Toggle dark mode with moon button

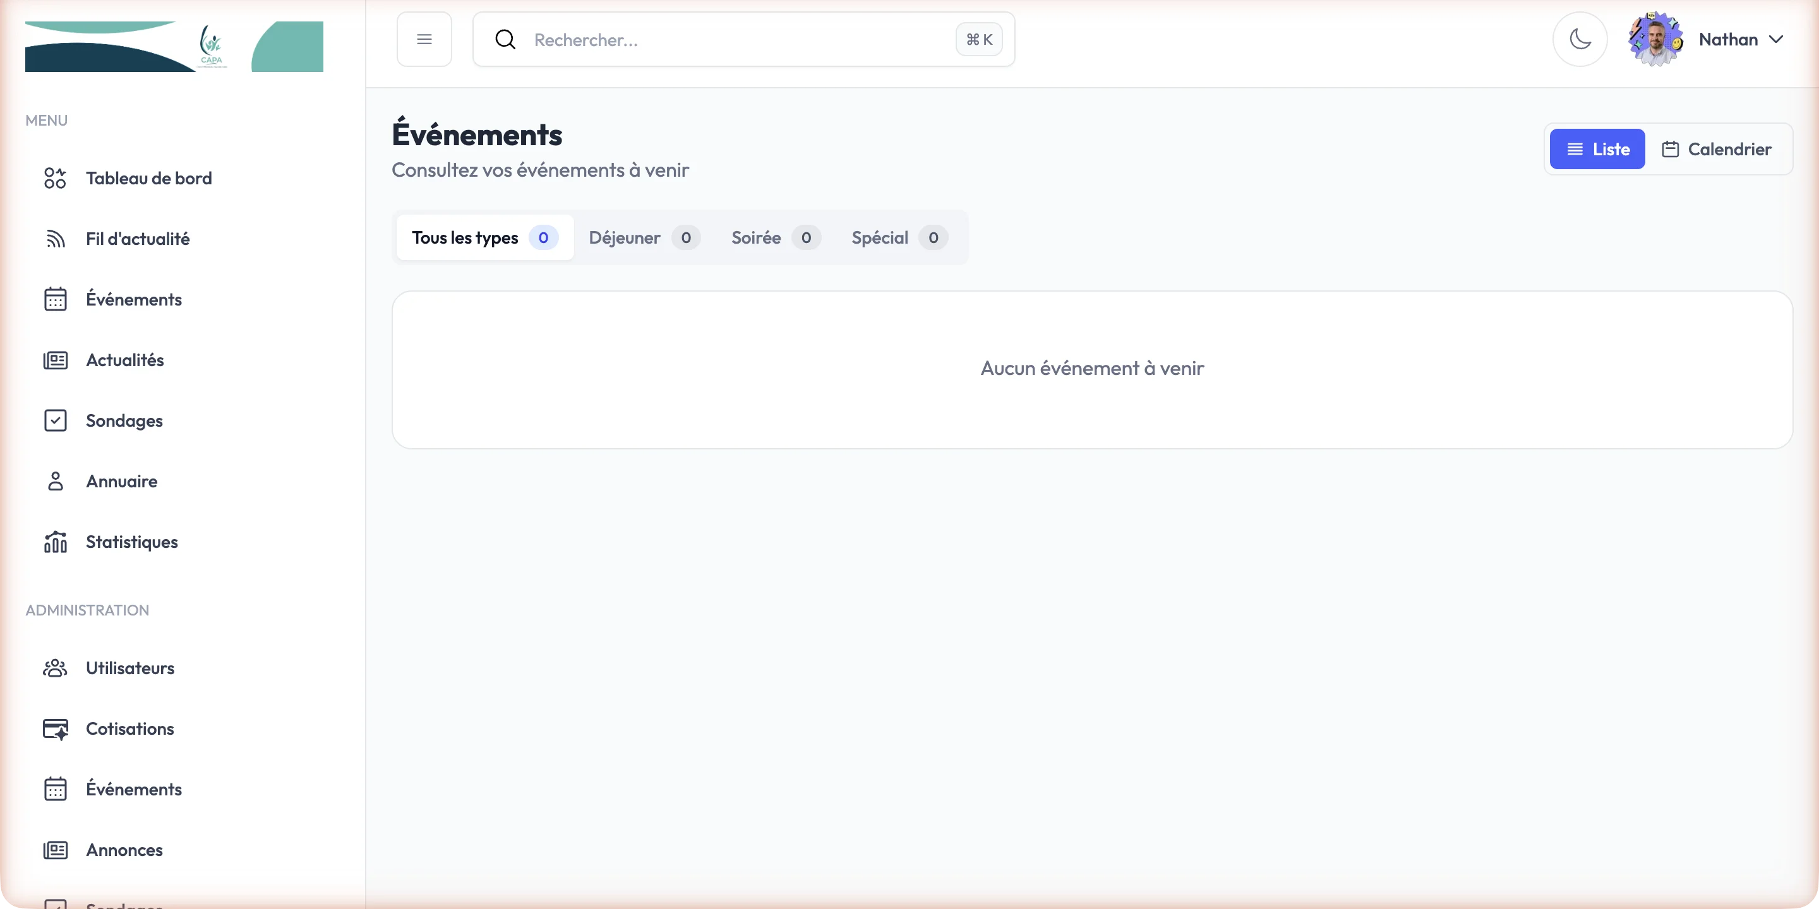click(1580, 40)
